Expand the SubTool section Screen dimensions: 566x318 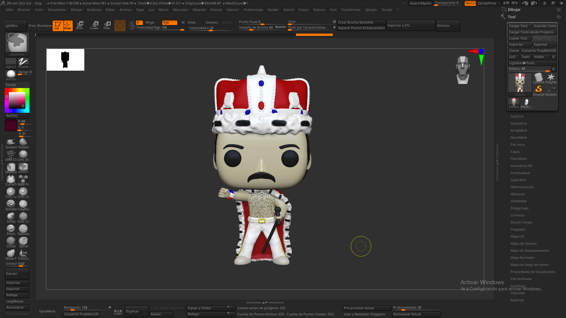pyautogui.click(x=517, y=116)
